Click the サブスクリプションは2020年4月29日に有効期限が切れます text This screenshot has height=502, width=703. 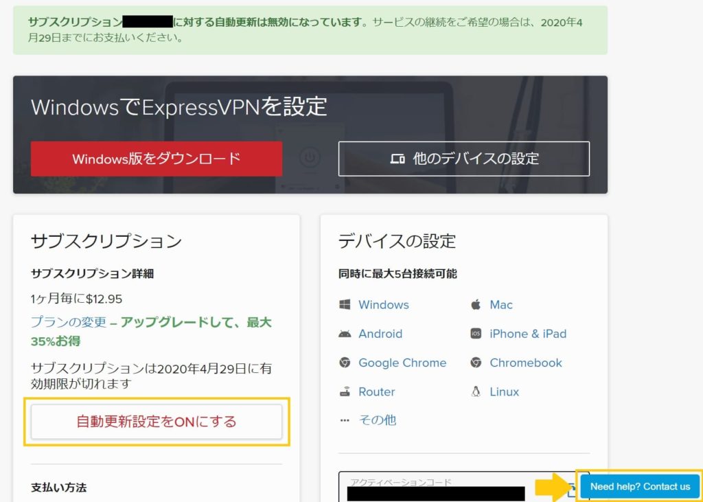tap(151, 376)
